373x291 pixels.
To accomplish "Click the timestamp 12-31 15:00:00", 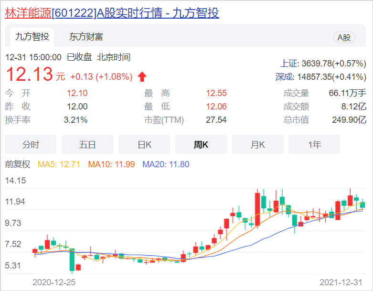I will coord(33,57).
